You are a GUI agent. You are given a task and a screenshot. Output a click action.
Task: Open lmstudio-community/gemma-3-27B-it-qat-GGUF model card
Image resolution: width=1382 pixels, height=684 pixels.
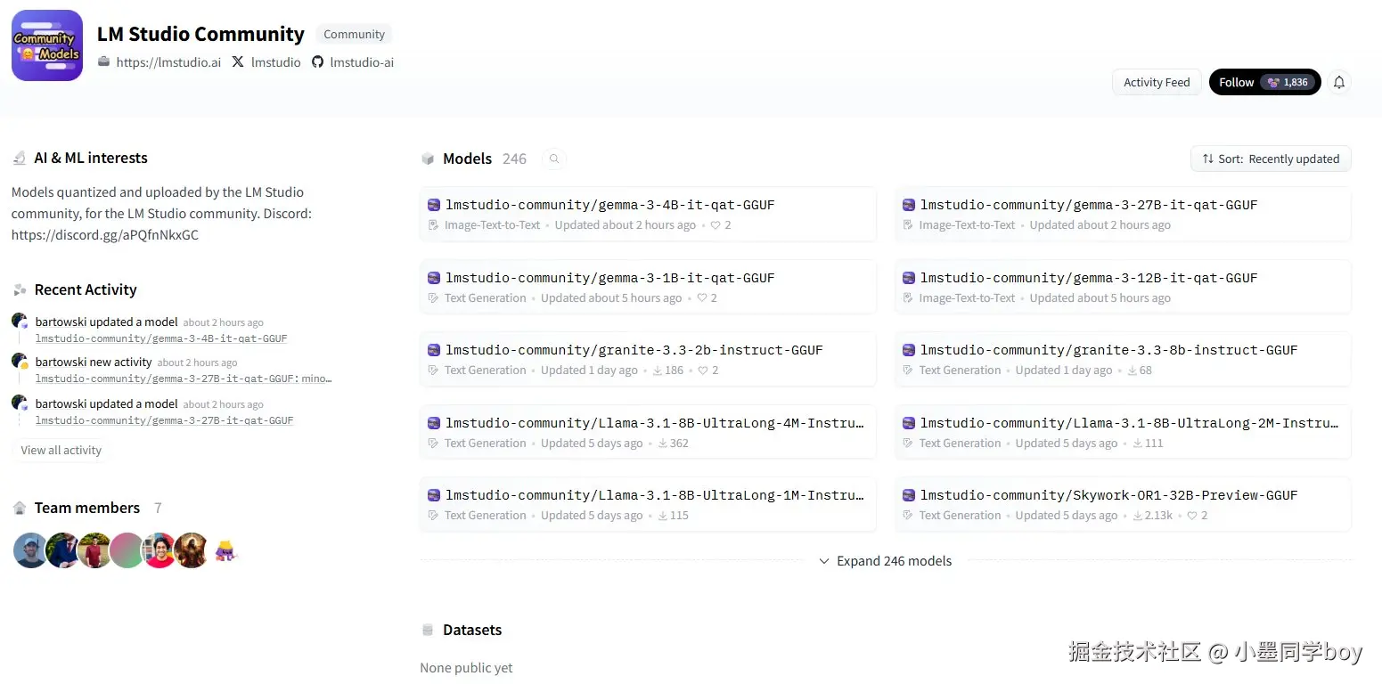[1123, 214]
